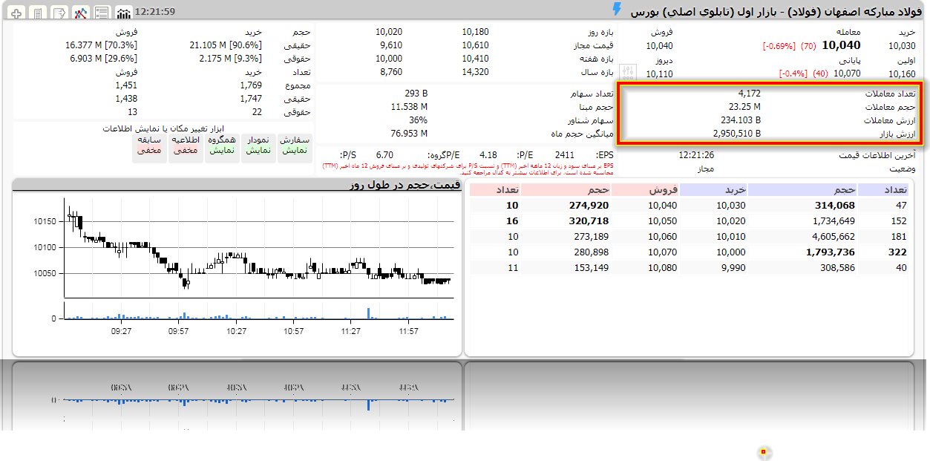Click buy price 9,990 in order book
The height and width of the screenshot is (461, 930).
(x=731, y=268)
